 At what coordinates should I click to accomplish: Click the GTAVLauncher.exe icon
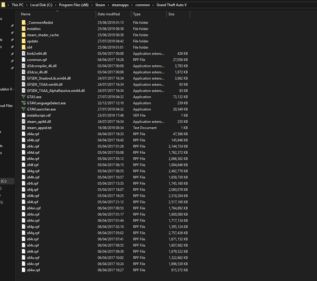click(24, 109)
